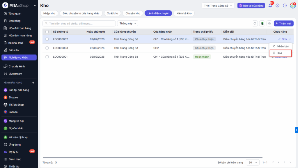Select the checkbox for LDC000003 row
298x168 pixels.
pos(47,48)
